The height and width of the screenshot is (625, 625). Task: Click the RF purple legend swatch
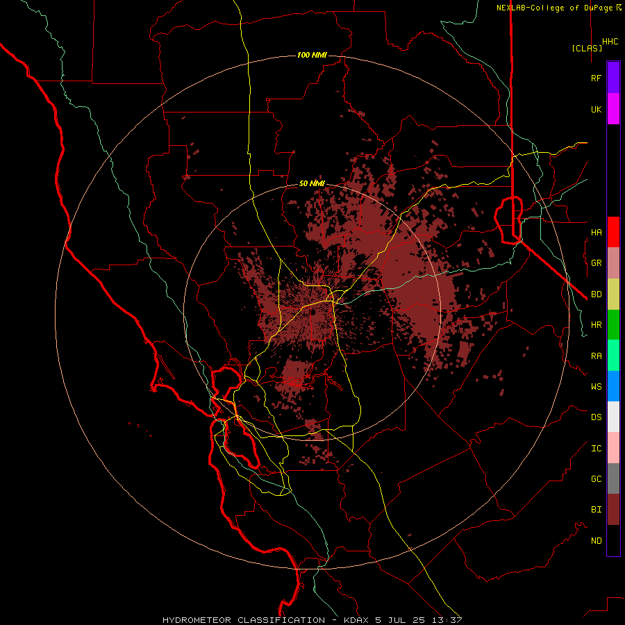coord(613,78)
